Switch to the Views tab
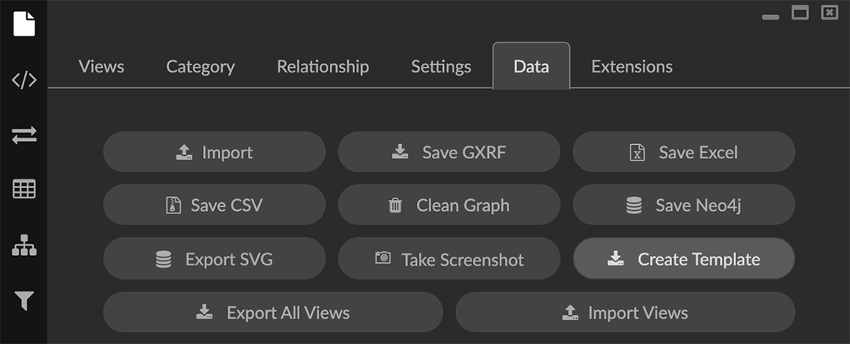The image size is (850, 344). click(102, 67)
